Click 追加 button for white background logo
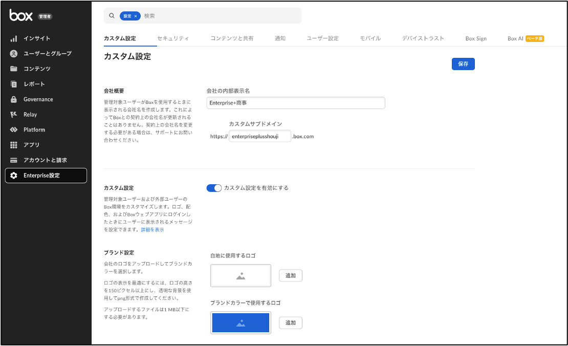This screenshot has height=346, width=568. [x=291, y=275]
